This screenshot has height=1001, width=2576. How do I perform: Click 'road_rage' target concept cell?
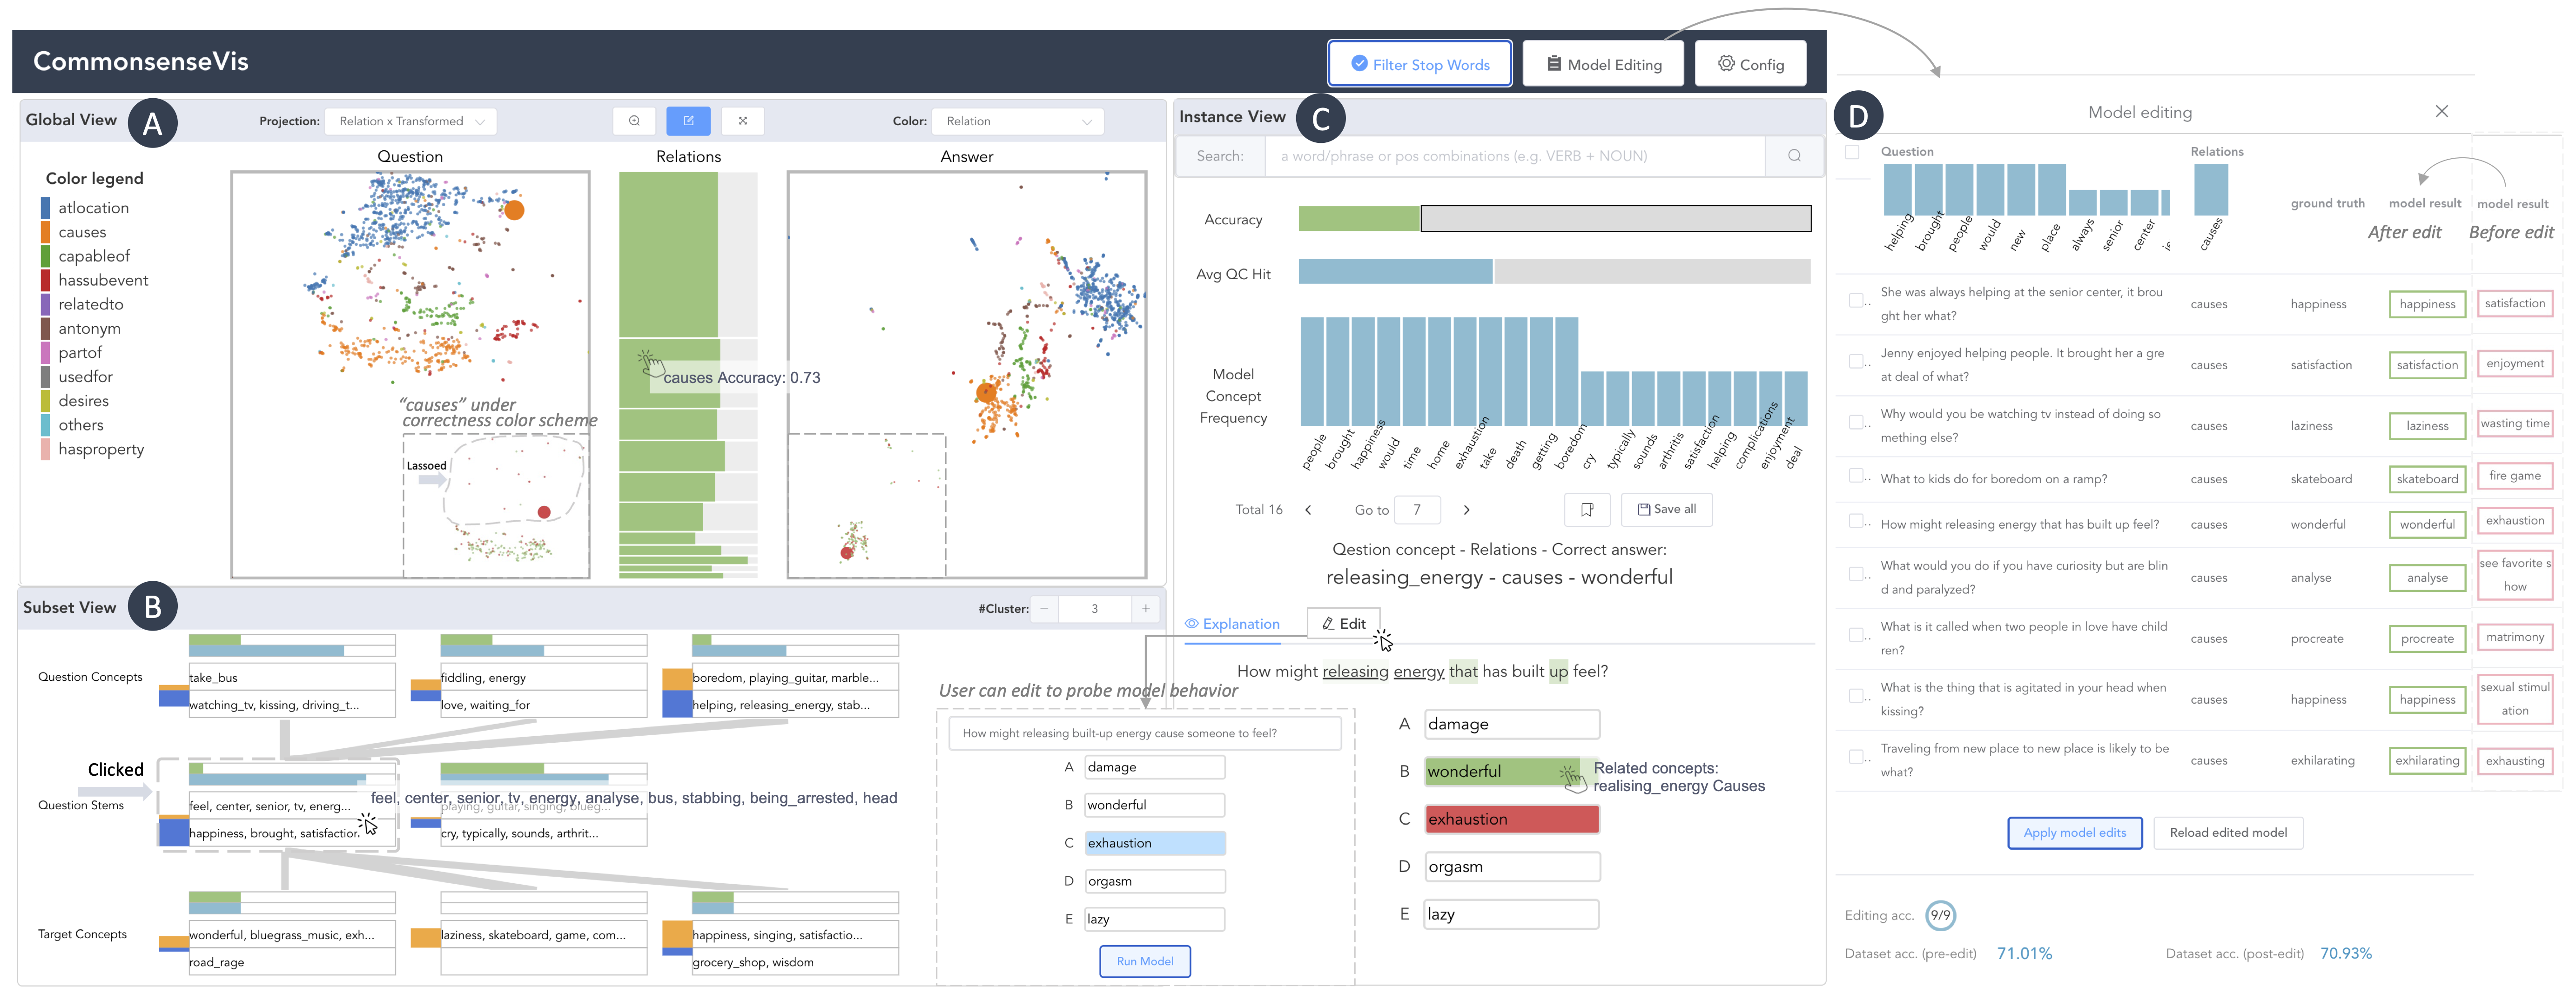pos(292,962)
